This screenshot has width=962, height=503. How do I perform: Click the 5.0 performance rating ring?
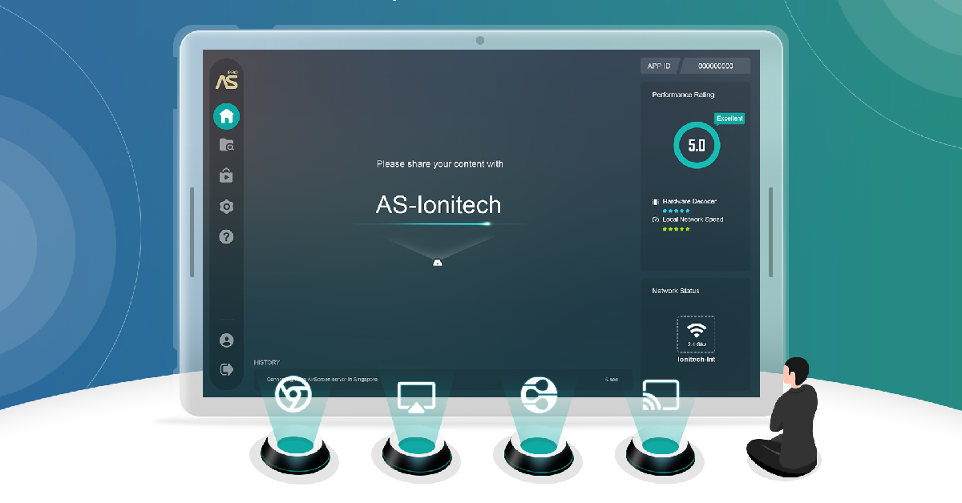tap(697, 146)
